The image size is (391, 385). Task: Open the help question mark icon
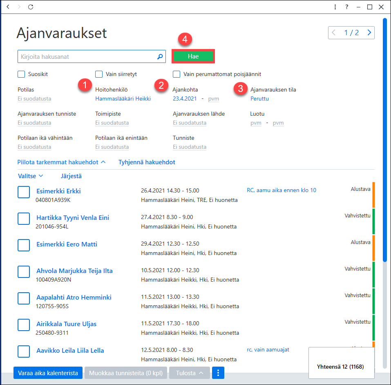coord(346,7)
